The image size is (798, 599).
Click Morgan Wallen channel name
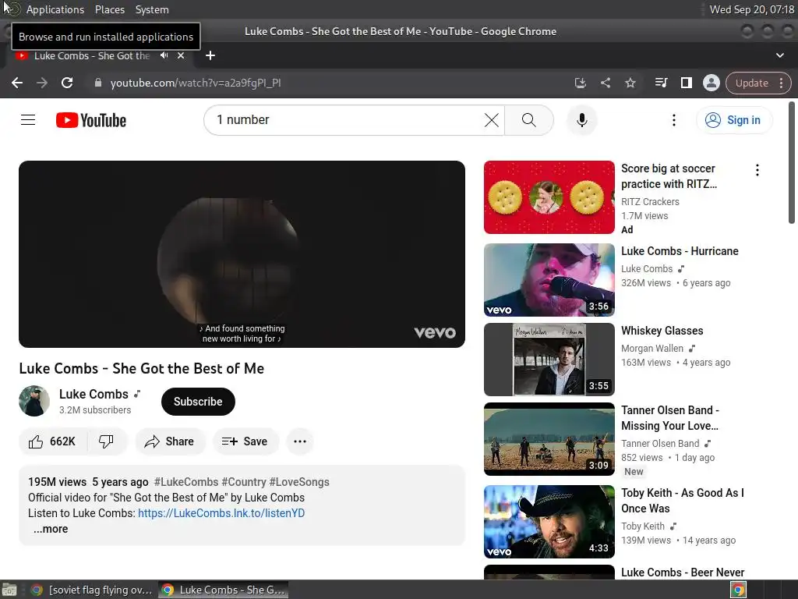coord(652,349)
